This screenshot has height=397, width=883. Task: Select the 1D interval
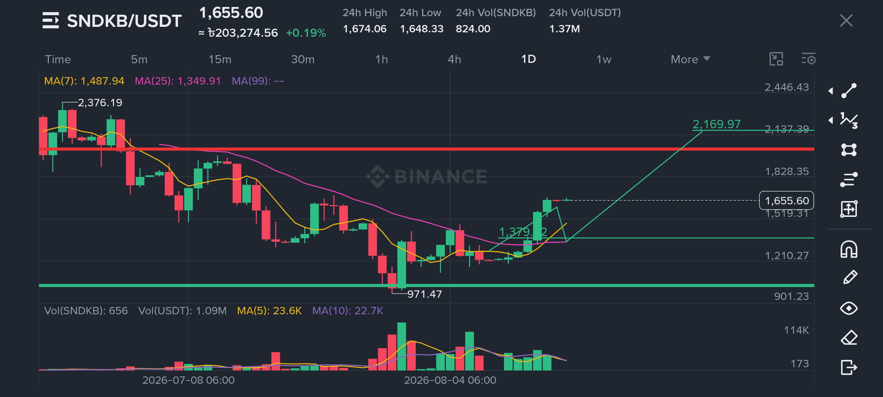(x=528, y=59)
